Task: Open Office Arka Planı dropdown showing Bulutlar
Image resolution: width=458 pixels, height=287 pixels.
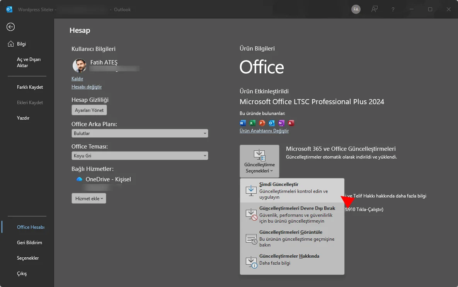Action: (140, 133)
